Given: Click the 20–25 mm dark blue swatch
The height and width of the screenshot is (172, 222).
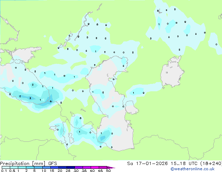Looking at the screenshot, I should (62, 167).
